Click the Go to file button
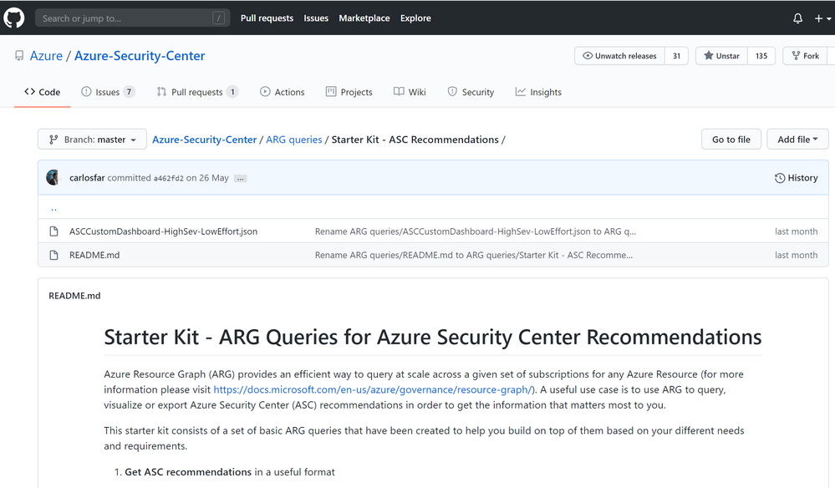835x488 pixels. pos(731,140)
